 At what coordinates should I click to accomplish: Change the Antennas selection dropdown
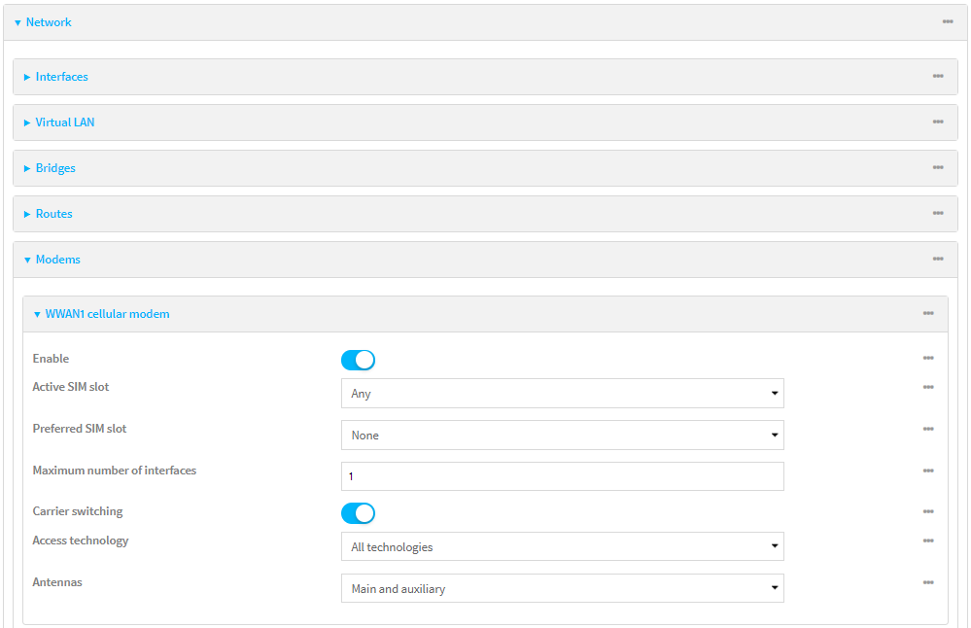point(562,588)
